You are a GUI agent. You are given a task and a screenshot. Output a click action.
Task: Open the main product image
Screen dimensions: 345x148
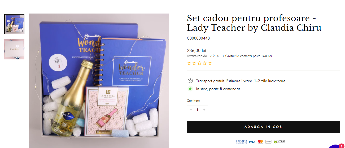coord(99,81)
